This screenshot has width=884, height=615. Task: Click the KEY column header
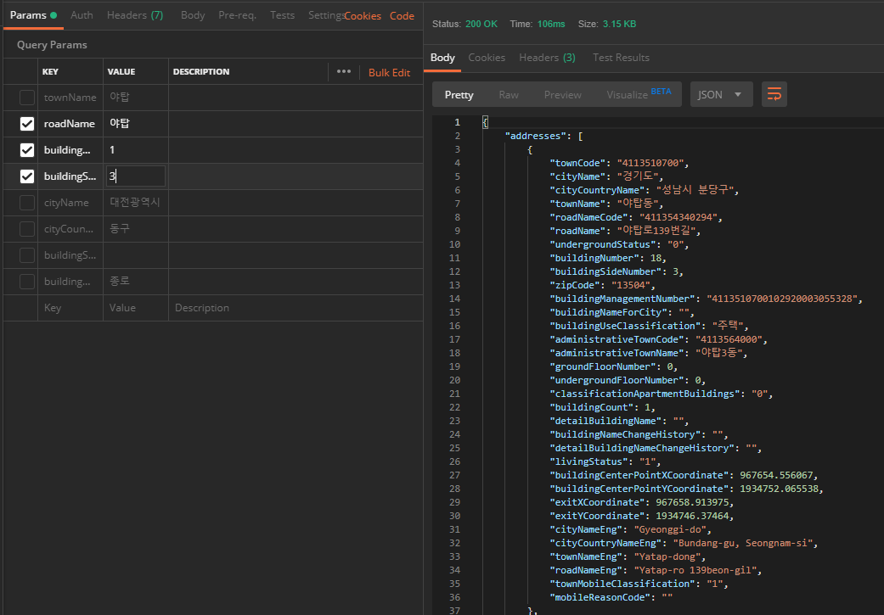tap(50, 71)
